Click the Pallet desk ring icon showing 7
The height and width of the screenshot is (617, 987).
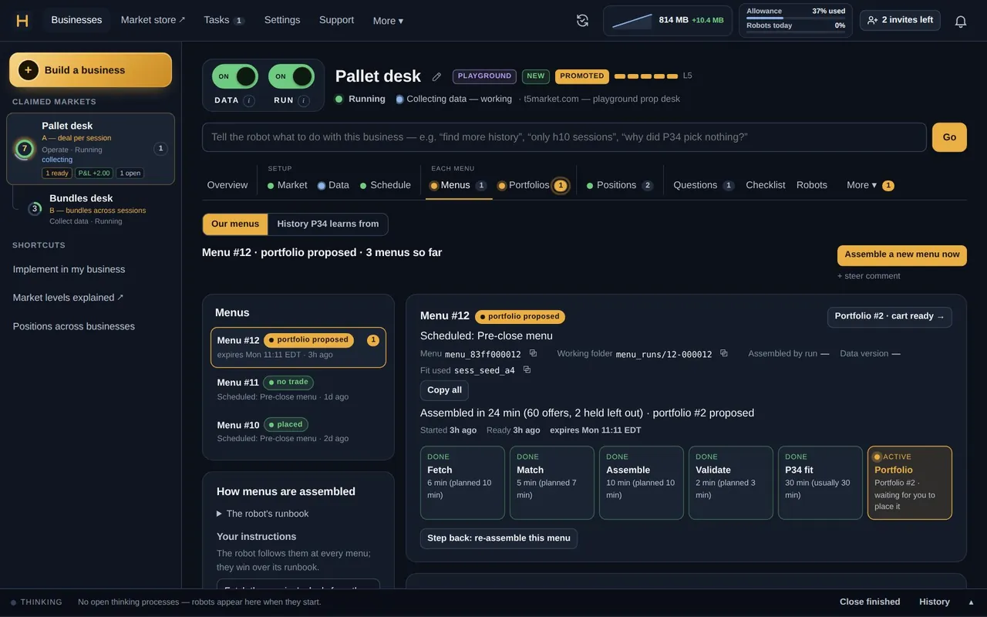click(25, 149)
